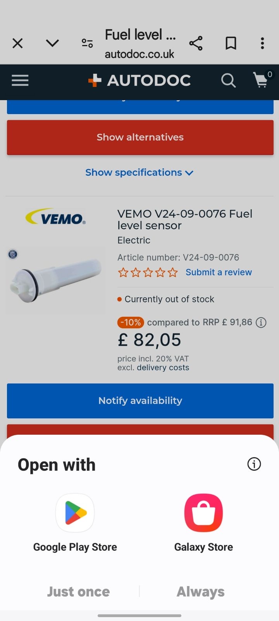Screen dimensions: 279x621
Task: Show RRP price info icon
Action: 261,323
